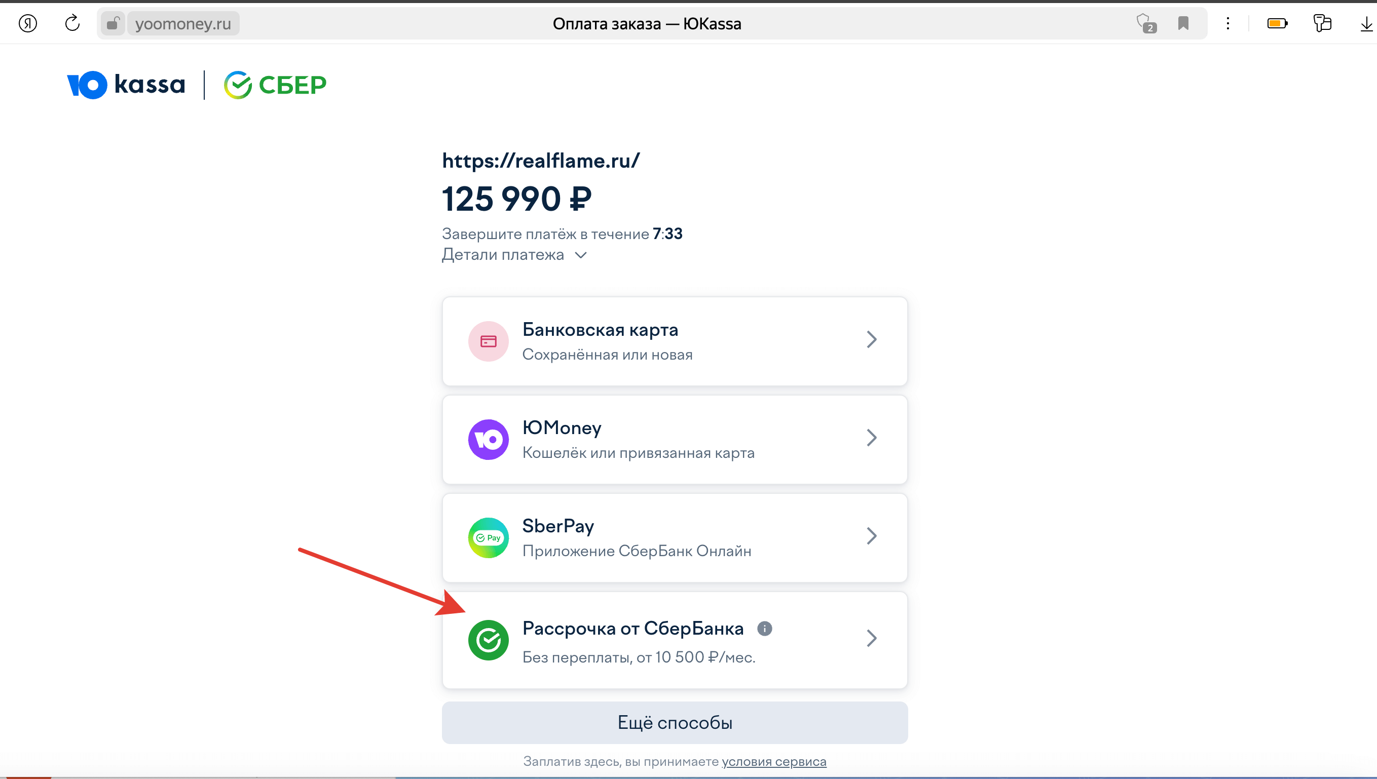Expand Детали платежа

(514, 255)
